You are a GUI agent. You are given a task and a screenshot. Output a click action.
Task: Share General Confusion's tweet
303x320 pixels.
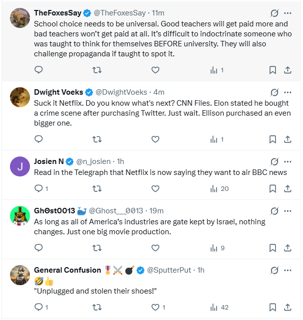point(288,307)
